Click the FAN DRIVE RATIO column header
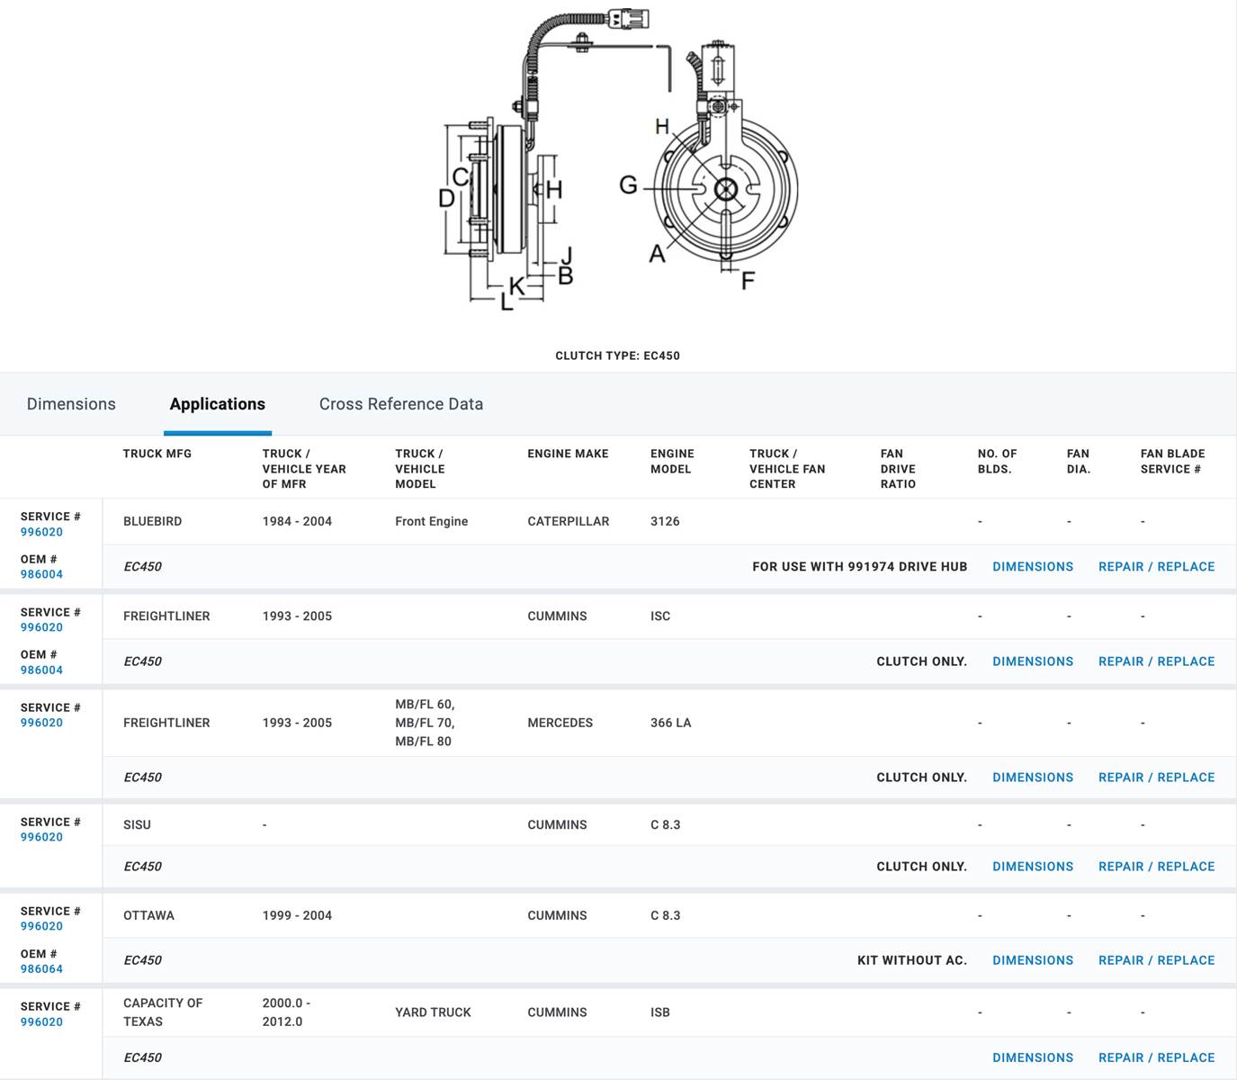This screenshot has width=1237, height=1080. click(x=898, y=469)
